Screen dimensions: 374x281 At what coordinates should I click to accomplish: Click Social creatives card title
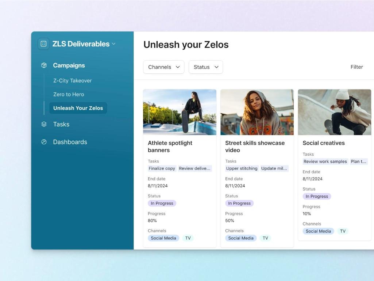(324, 143)
